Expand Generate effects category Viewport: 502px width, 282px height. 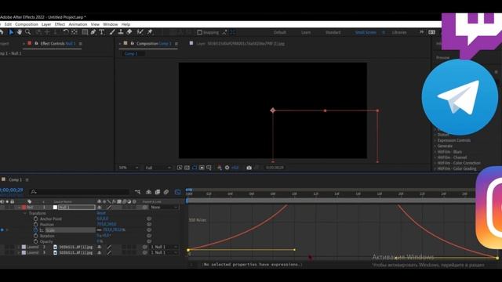(x=435, y=146)
